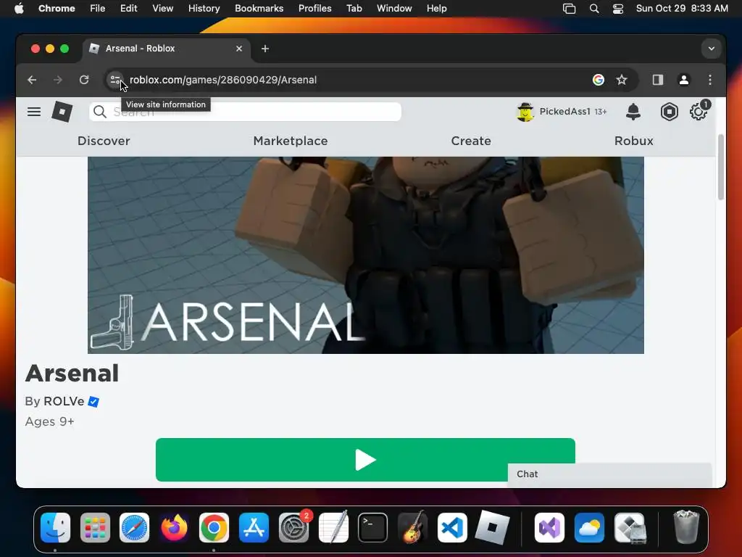Open the History menu

pyautogui.click(x=204, y=9)
